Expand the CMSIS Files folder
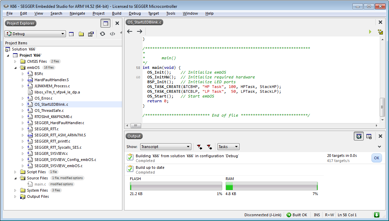 click(x=15, y=61)
